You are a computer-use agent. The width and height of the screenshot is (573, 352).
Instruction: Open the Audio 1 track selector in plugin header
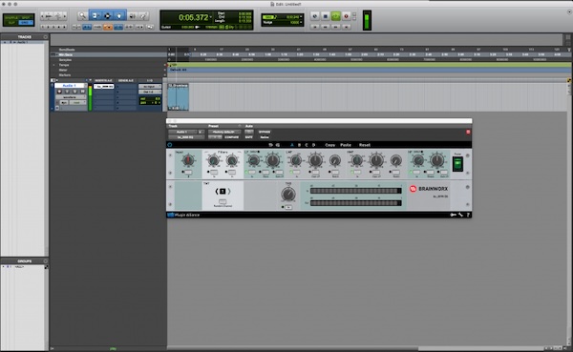[181, 132]
